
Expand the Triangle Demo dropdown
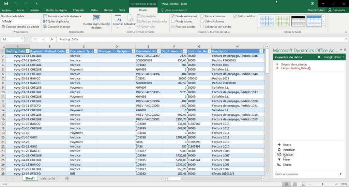click(x=343, y=57)
